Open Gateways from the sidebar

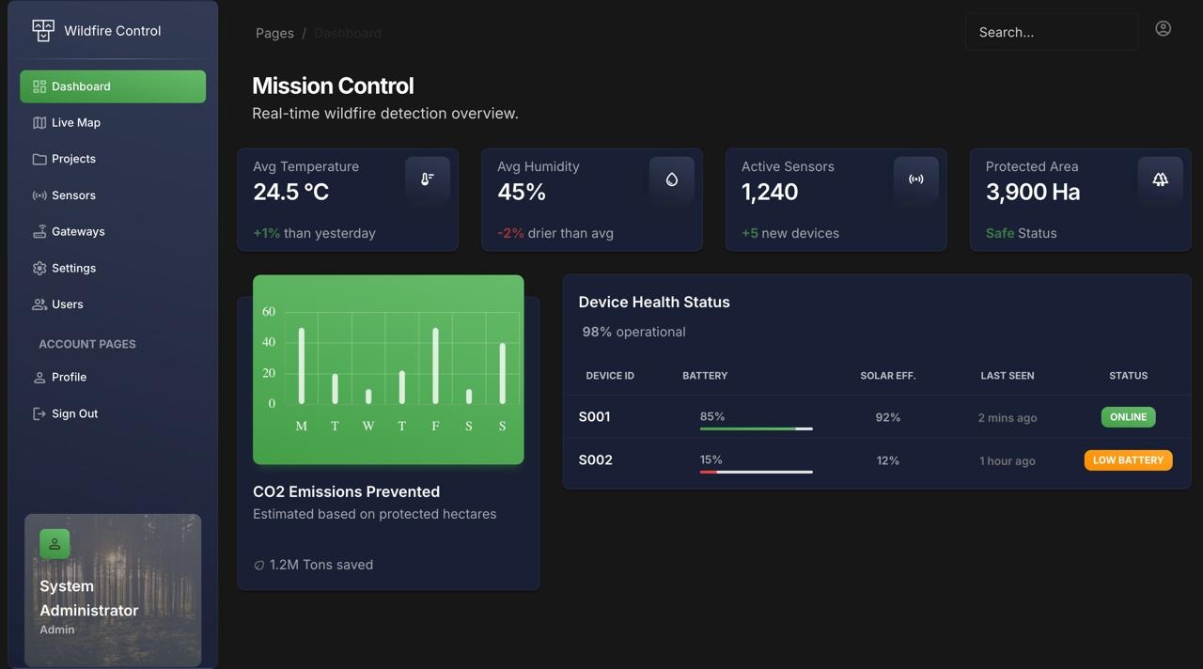(78, 231)
